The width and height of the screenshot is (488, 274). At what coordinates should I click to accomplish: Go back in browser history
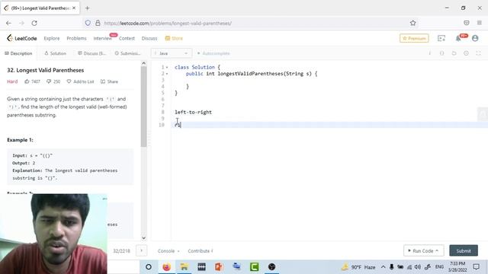8,23
